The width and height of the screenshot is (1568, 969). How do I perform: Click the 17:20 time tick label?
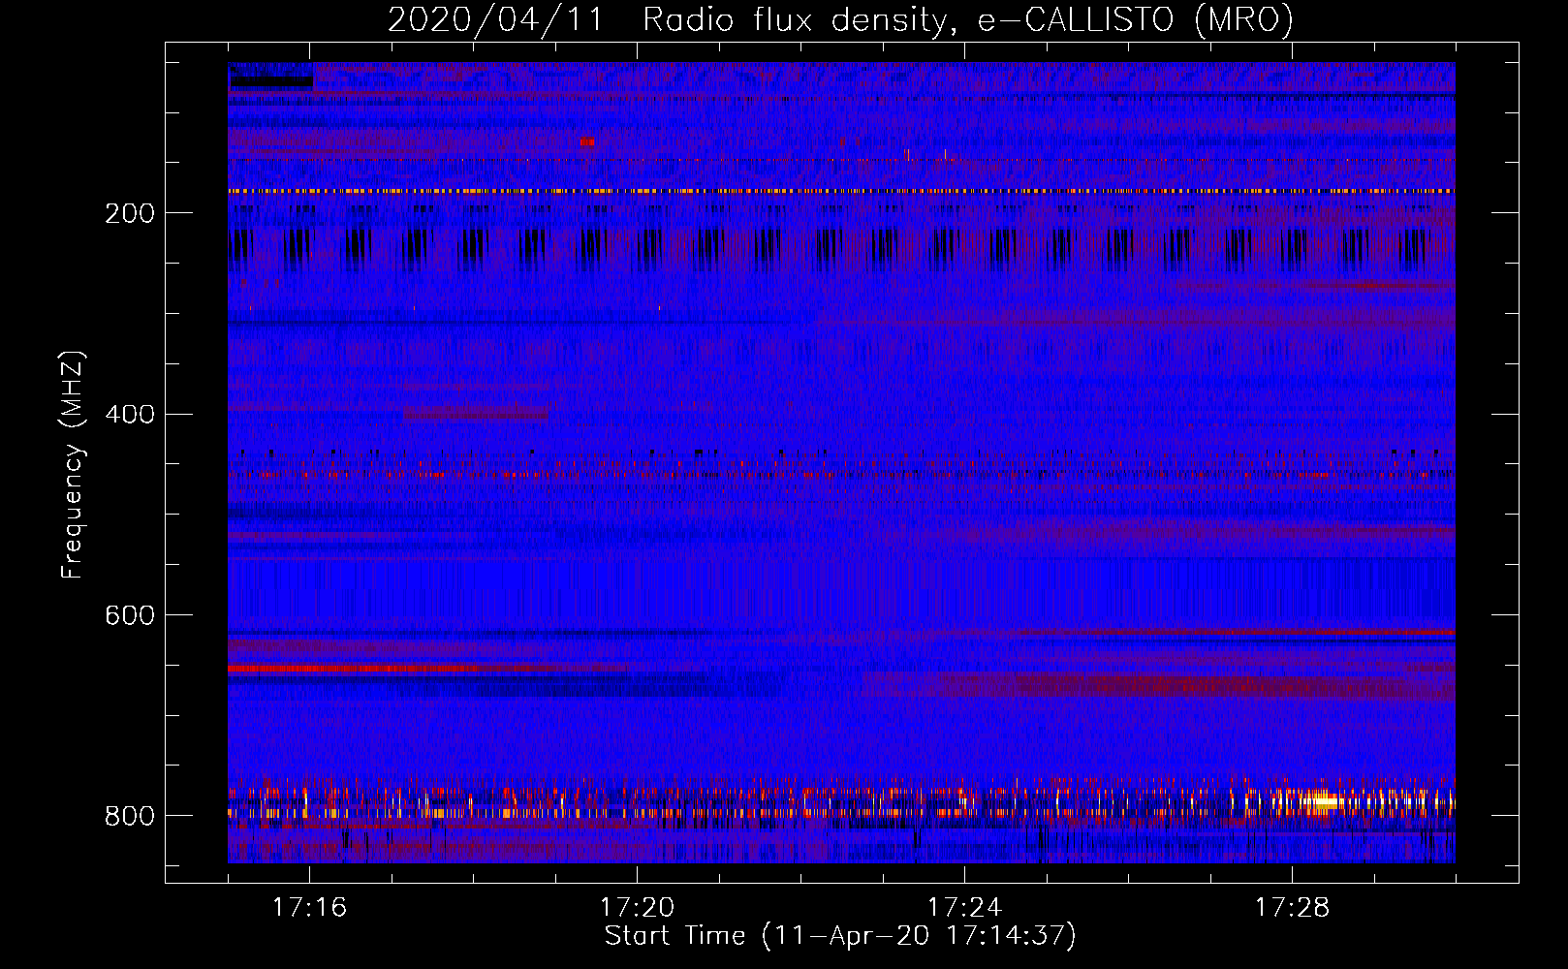(x=637, y=907)
